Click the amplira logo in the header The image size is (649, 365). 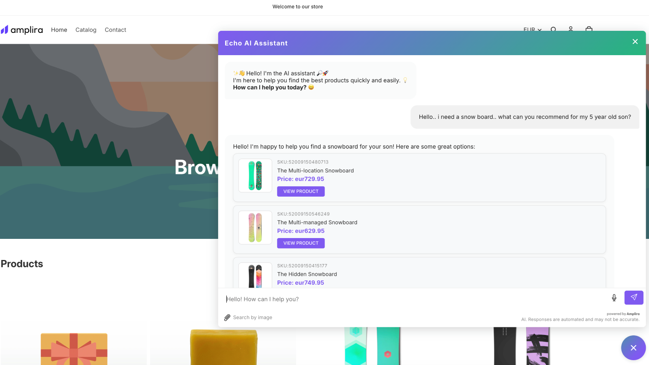pos(22,30)
